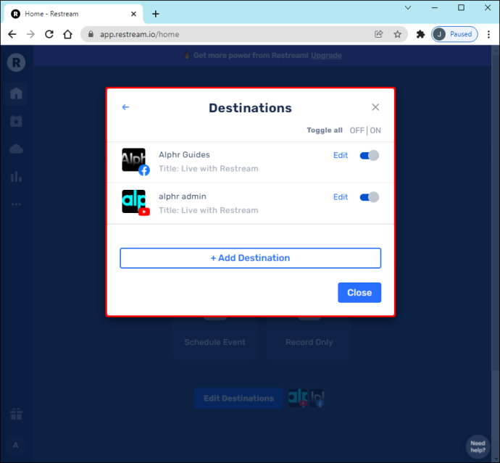This screenshot has width=500, height=463.
Task: Select the alphr admin channel name
Action: click(x=183, y=196)
